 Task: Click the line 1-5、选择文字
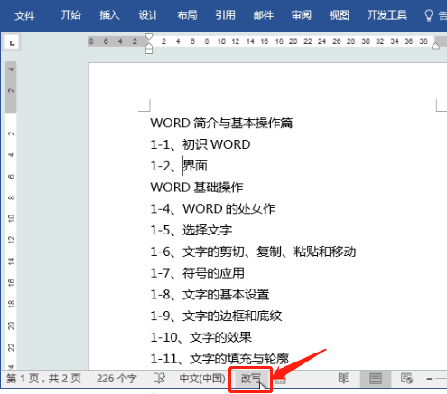[x=191, y=230]
